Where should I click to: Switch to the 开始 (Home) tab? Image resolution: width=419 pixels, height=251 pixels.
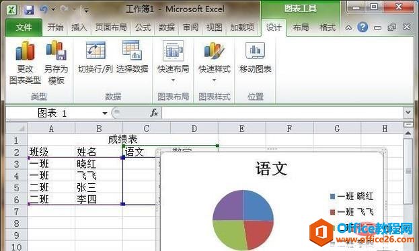(x=55, y=28)
